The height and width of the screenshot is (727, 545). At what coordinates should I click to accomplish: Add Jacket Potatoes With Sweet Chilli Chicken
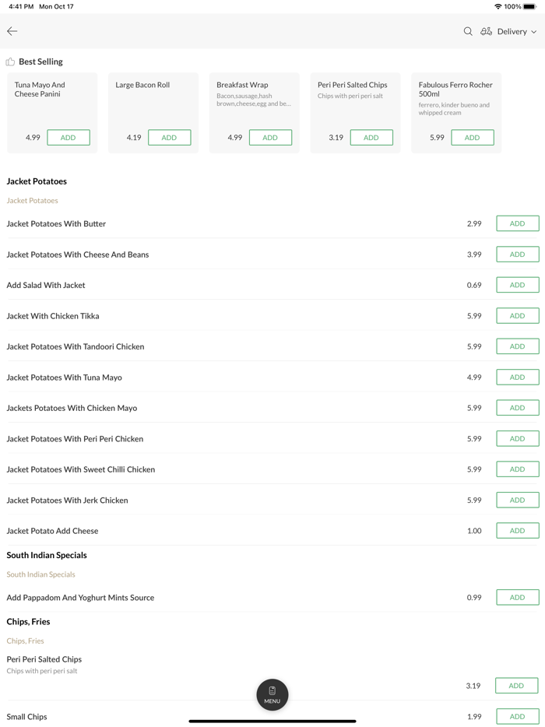coord(518,469)
